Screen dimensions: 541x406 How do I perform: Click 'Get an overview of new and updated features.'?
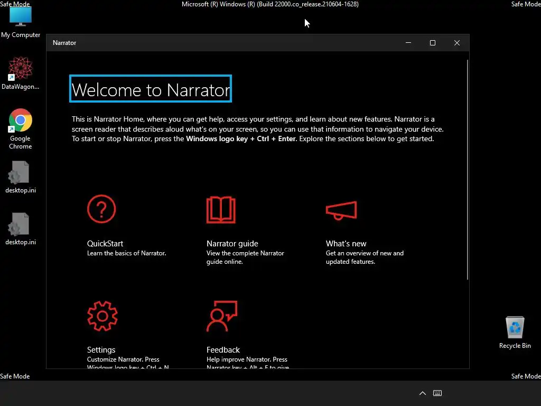click(x=365, y=257)
